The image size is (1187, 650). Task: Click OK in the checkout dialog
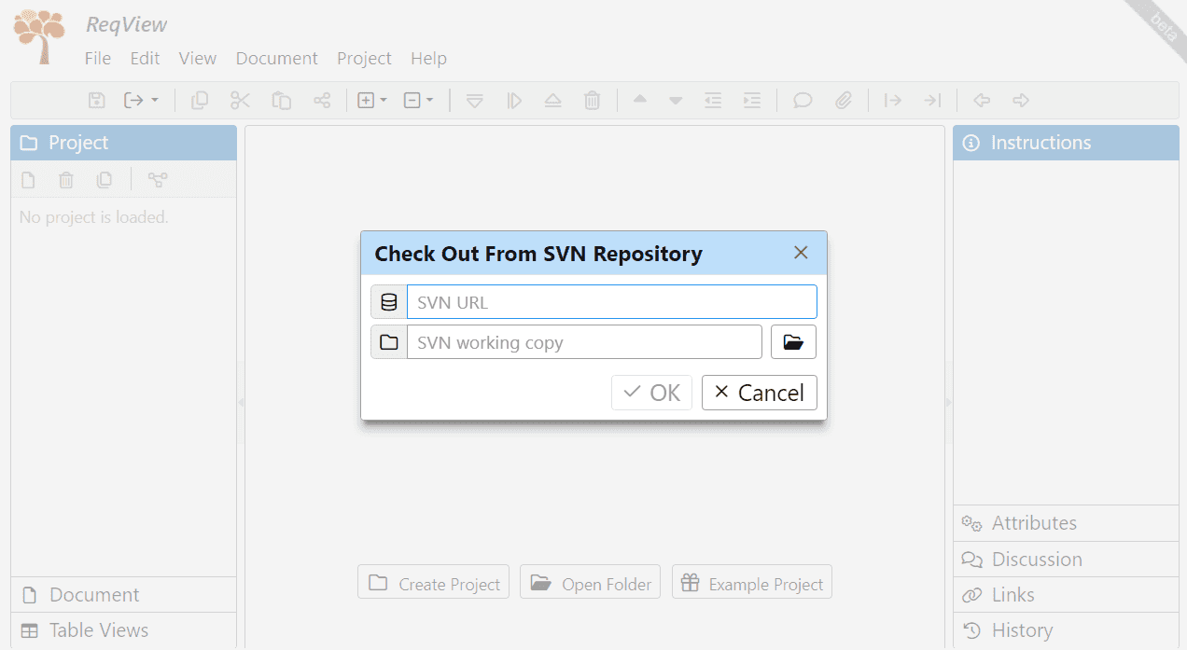pyautogui.click(x=651, y=393)
